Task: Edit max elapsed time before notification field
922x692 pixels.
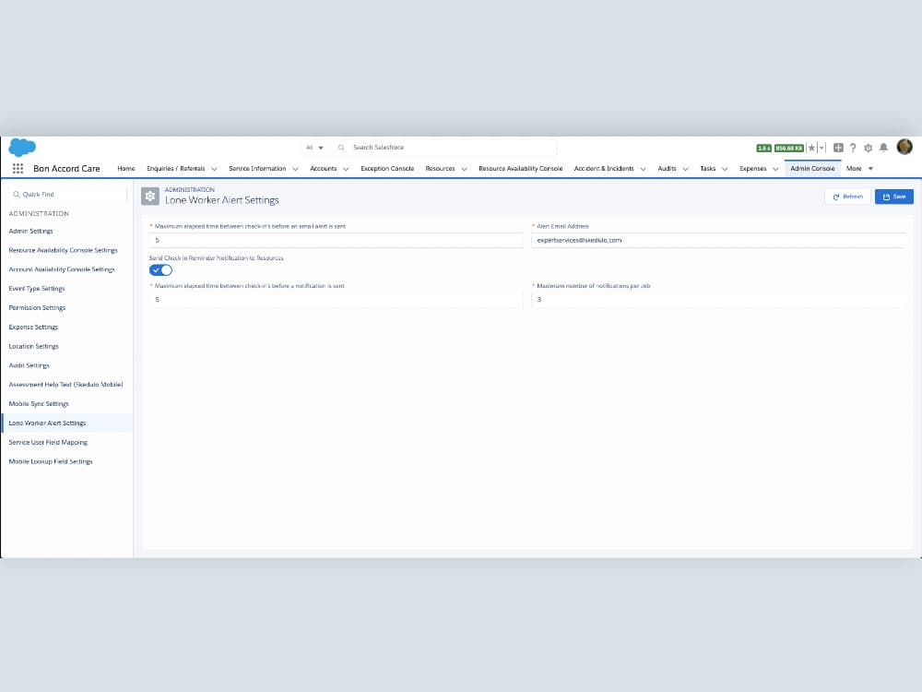Action: tap(336, 300)
